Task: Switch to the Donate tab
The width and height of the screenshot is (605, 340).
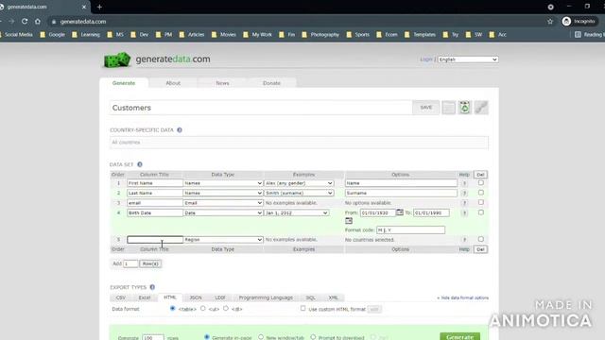Action: 271,83
